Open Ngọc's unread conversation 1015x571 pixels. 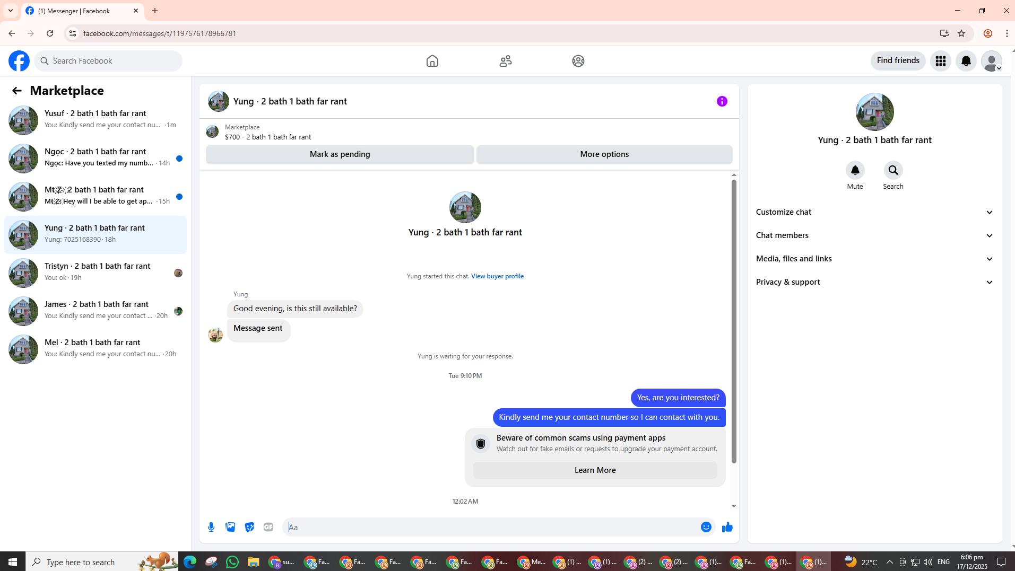coord(96,158)
